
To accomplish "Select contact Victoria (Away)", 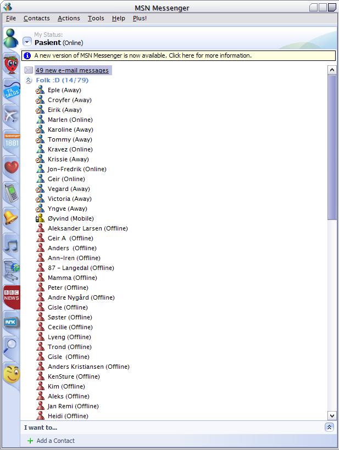I will pyautogui.click(x=70, y=199).
